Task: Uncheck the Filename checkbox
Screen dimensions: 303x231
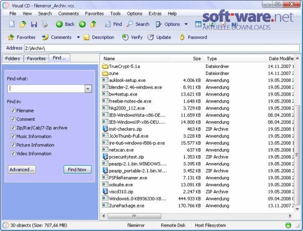Action: [x=13, y=110]
